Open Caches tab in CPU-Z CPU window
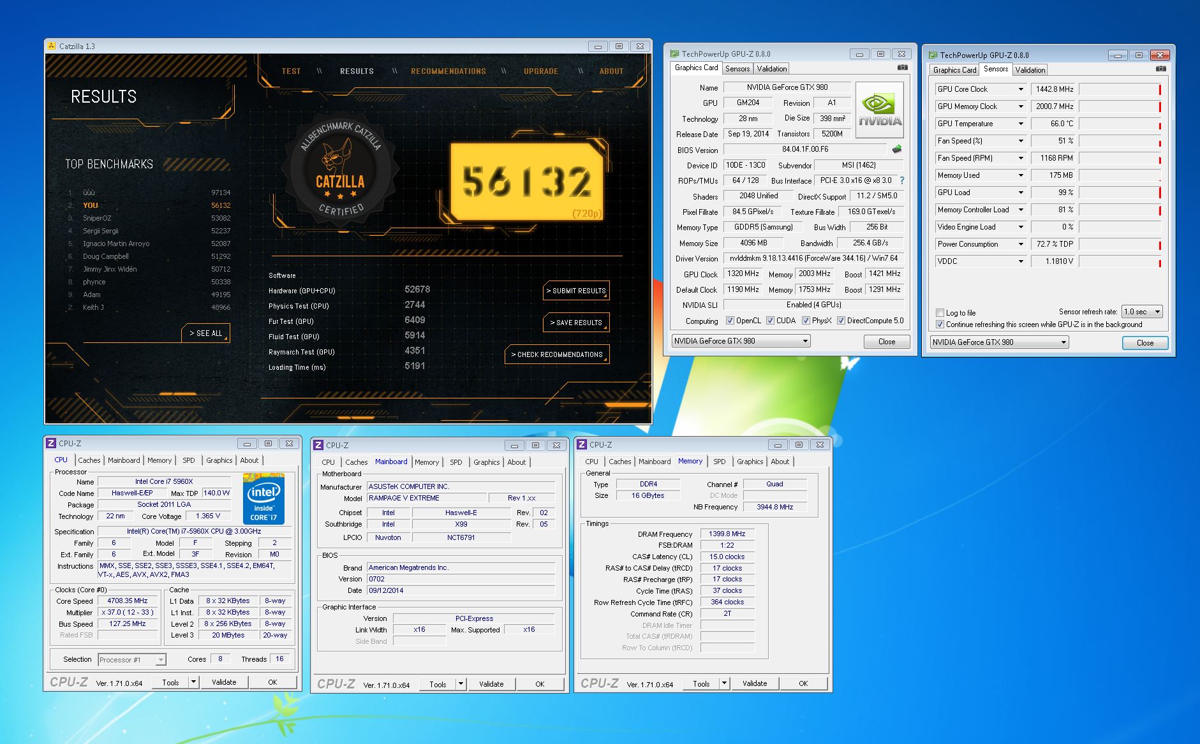 [x=89, y=460]
